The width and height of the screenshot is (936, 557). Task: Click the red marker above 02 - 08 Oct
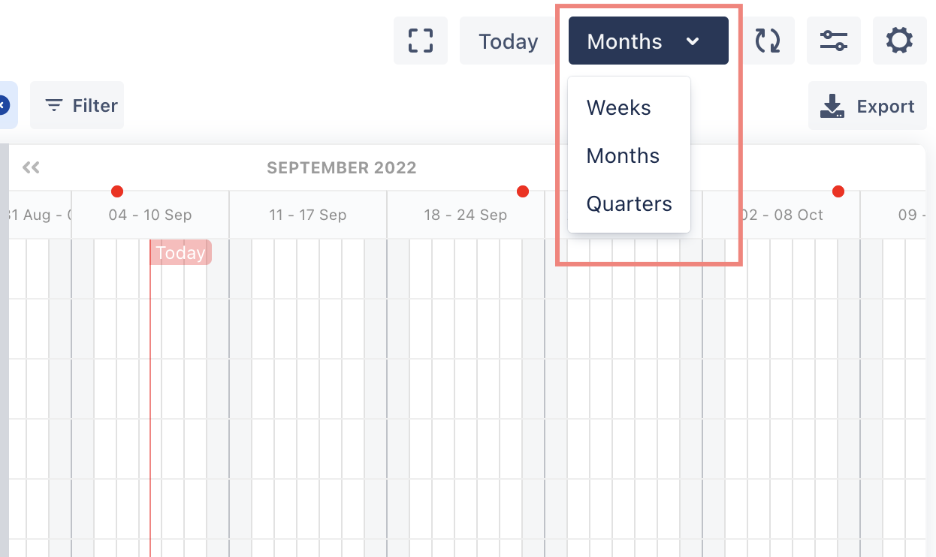coord(838,191)
